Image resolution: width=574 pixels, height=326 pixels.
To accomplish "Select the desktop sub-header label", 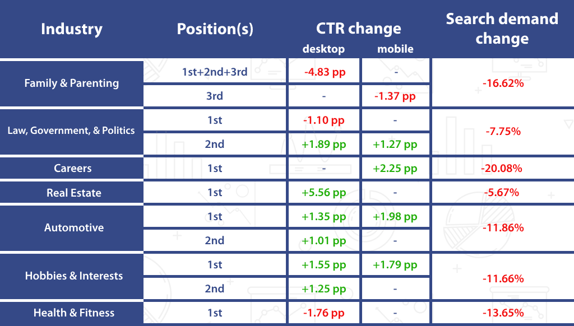I will pyautogui.click(x=323, y=49).
